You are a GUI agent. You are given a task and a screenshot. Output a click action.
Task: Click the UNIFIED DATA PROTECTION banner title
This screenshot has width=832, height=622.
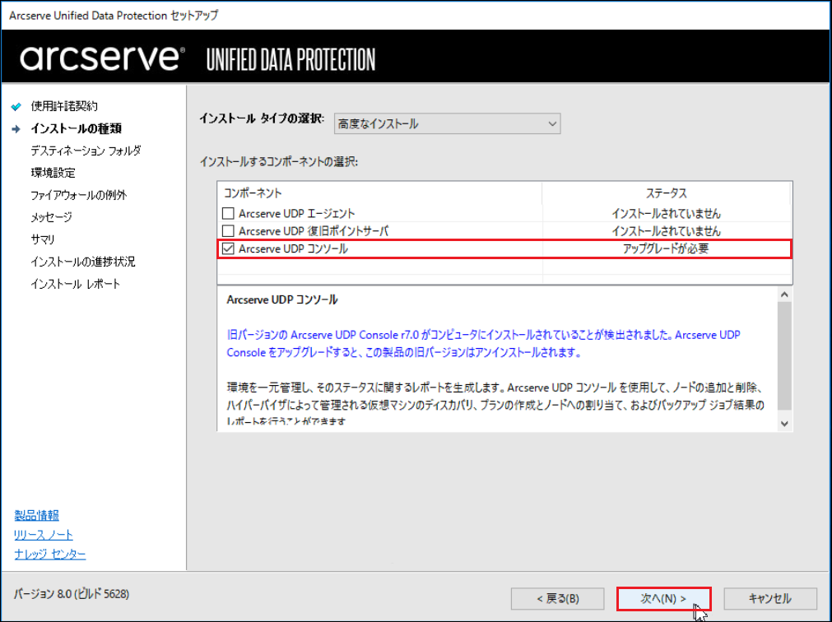point(291,59)
